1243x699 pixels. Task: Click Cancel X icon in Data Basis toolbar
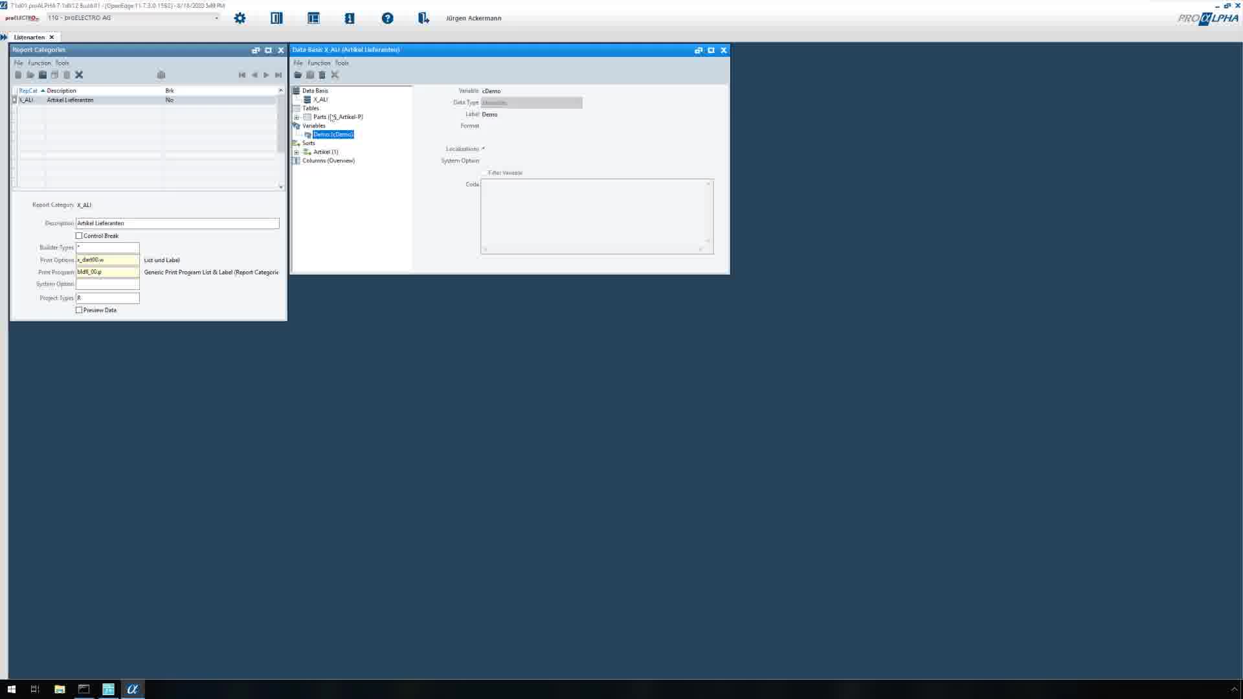[335, 75]
